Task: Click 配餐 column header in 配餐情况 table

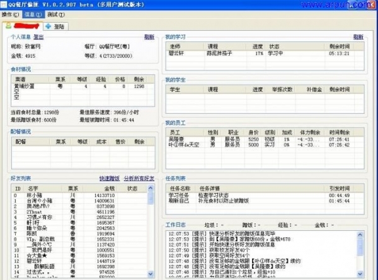Action: pyautogui.click(x=31, y=142)
